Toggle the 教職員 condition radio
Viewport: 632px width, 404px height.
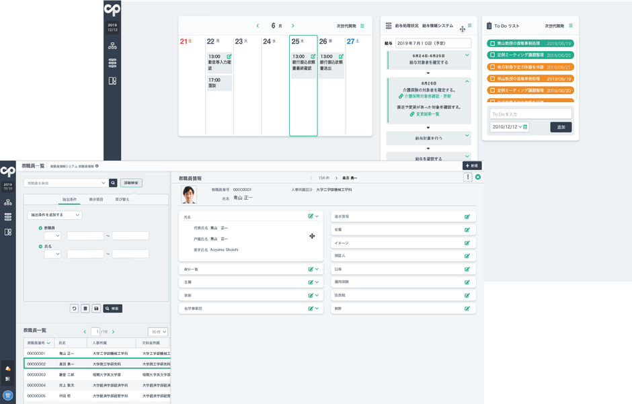(40, 228)
